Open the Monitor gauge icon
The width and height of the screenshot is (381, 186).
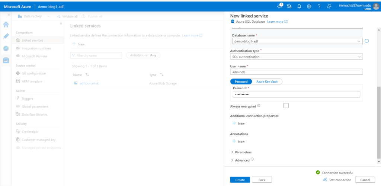[6, 48]
